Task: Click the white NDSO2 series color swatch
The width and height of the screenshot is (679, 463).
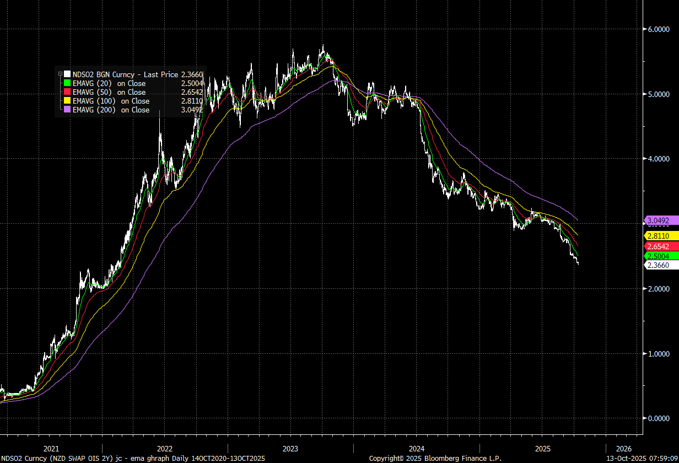Action: [x=67, y=74]
